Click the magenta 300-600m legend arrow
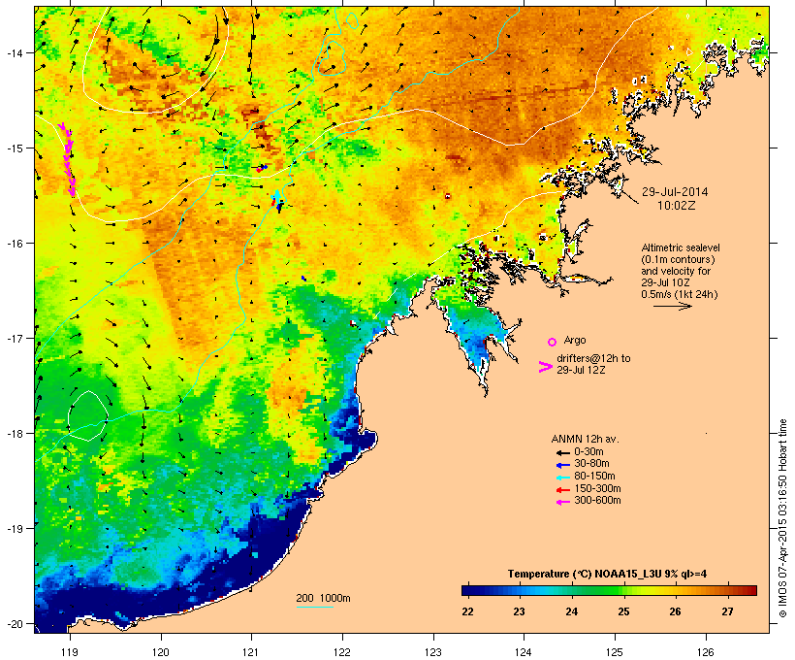795x660 pixels. 562,502
